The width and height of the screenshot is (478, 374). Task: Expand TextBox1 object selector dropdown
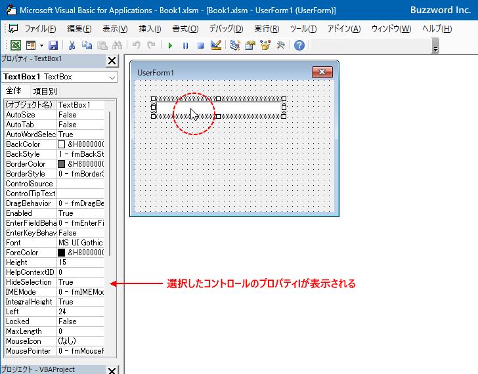(x=112, y=77)
